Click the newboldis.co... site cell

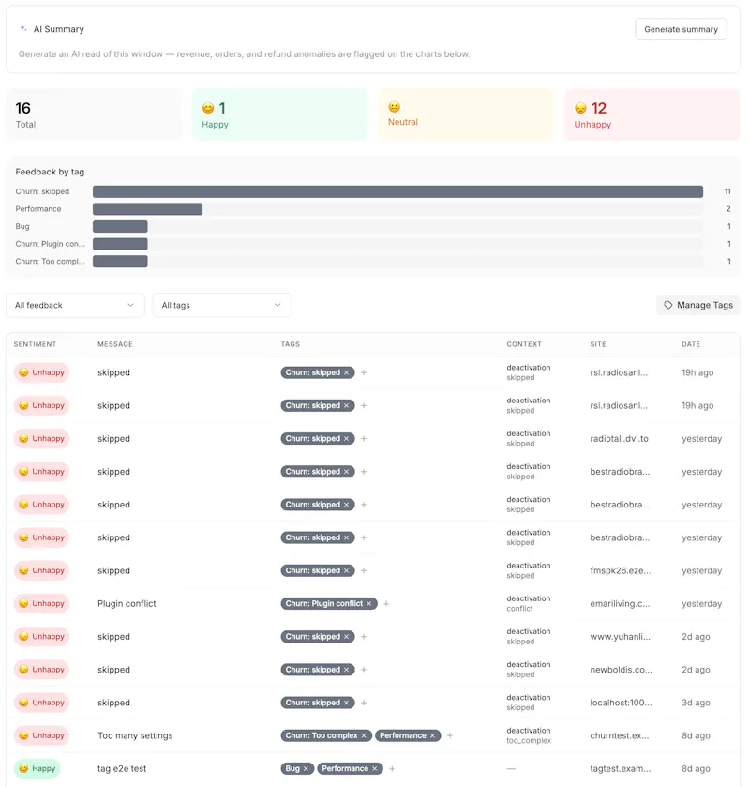point(621,670)
